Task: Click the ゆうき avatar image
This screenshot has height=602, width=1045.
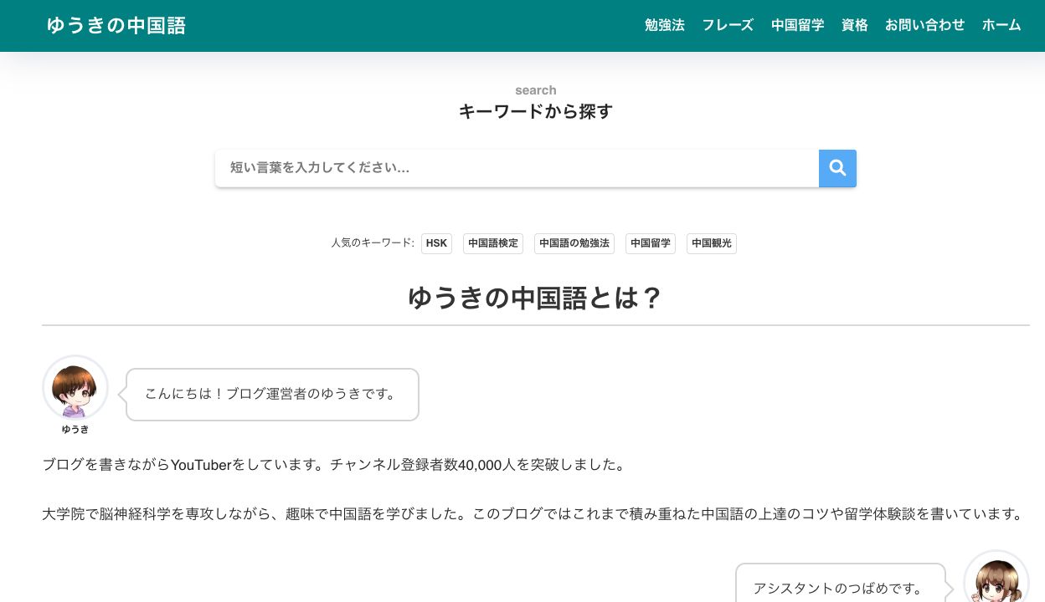Action: (75, 389)
